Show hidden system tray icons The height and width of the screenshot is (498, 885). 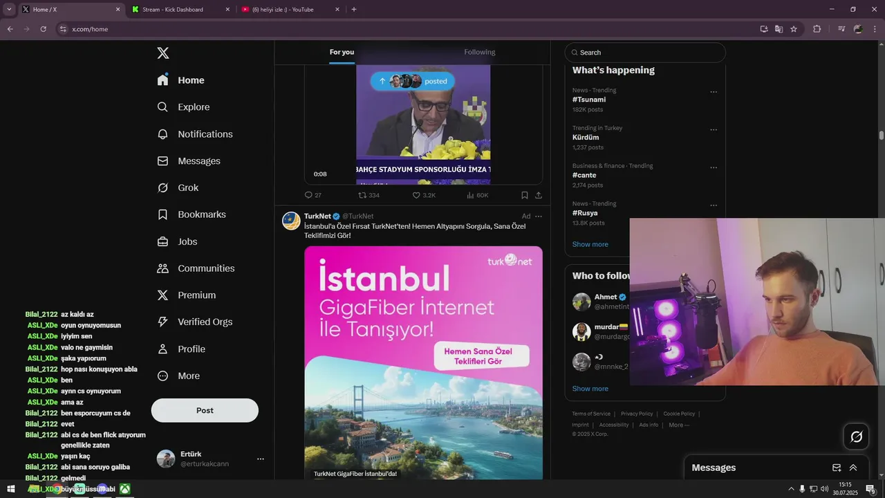[791, 489]
